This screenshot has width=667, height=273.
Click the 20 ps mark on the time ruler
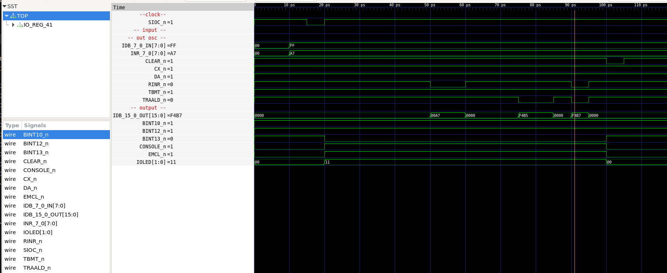324,5
